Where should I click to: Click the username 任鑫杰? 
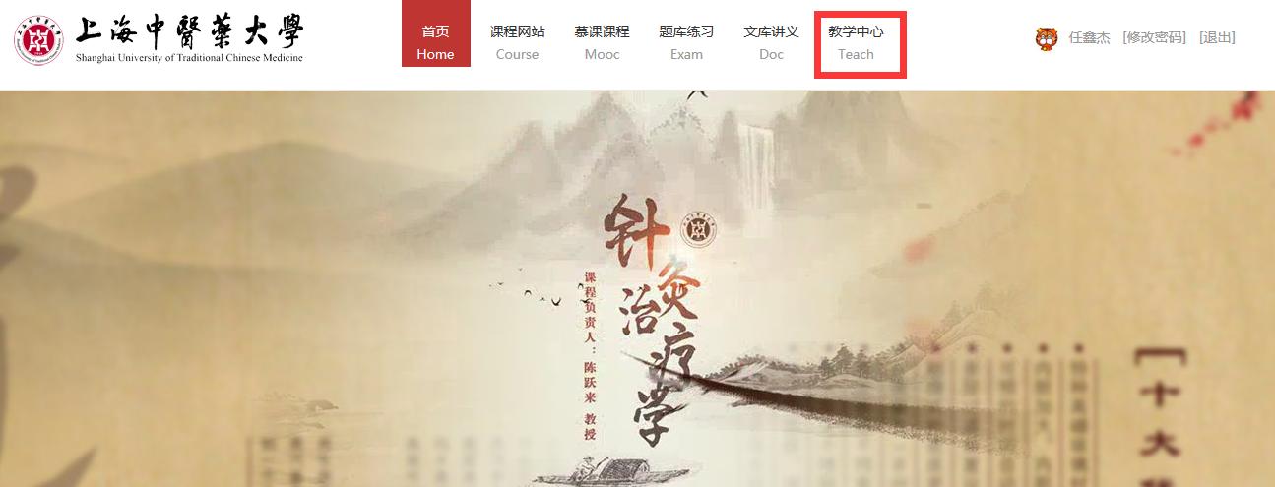point(1090,38)
